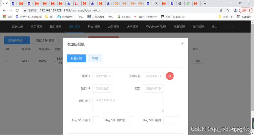Select the 新增 tab button

pos(95,58)
